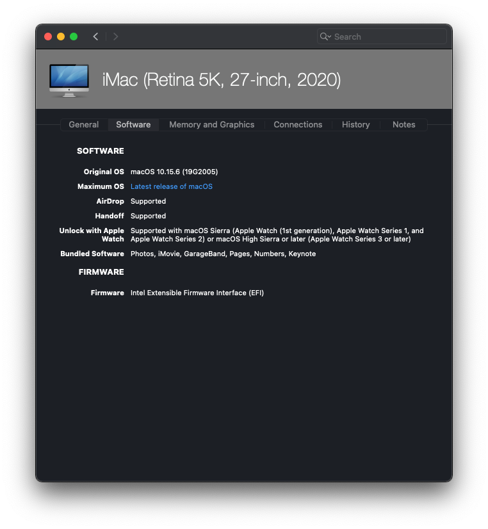Select the Software tab
The image size is (488, 529).
click(133, 125)
